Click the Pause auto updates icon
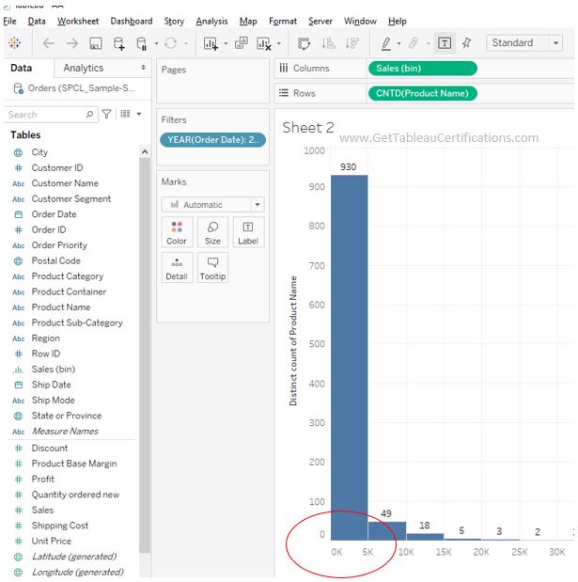This screenshot has width=578, height=582. 142,43
